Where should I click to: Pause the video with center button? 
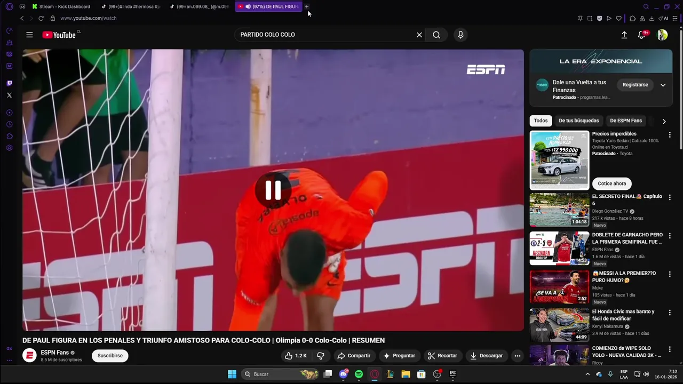[273, 190]
